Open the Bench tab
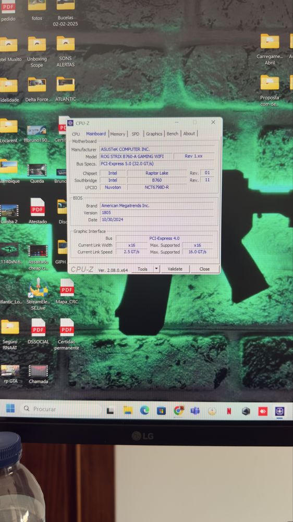 coord(173,134)
